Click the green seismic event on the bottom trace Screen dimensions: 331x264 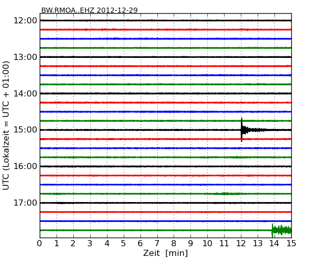tap(281, 230)
